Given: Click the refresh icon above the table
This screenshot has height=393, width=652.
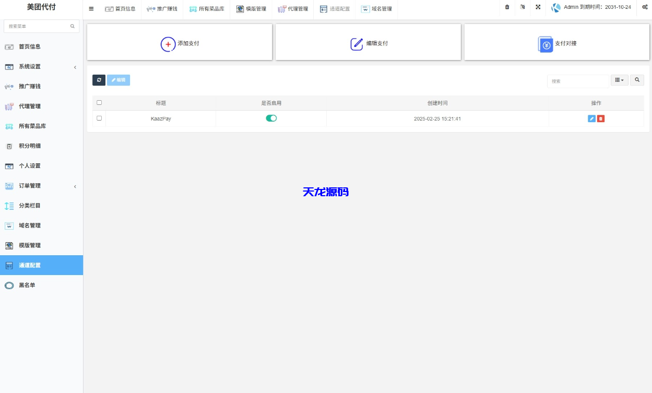Looking at the screenshot, I should tap(99, 80).
